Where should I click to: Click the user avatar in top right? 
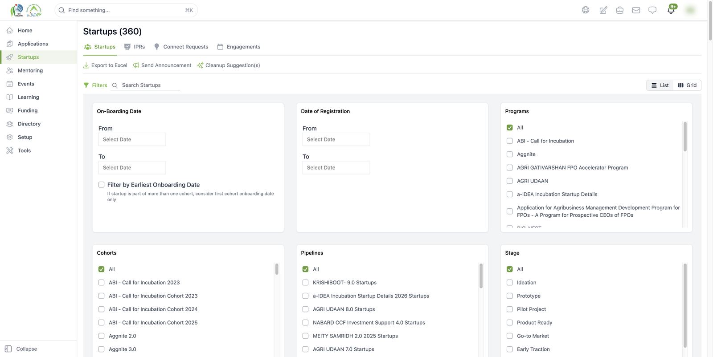click(690, 10)
